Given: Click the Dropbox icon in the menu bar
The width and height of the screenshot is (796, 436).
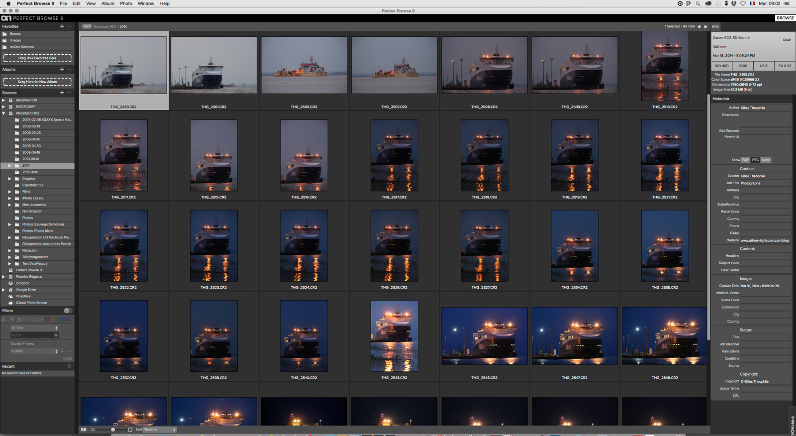Looking at the screenshot, I should (x=734, y=3).
